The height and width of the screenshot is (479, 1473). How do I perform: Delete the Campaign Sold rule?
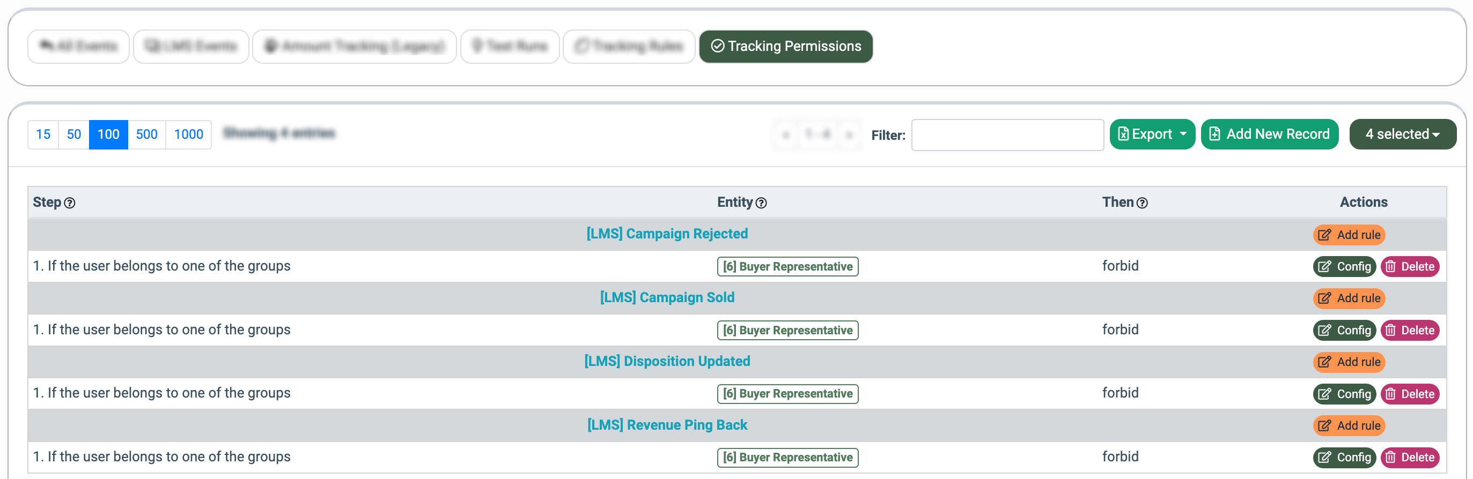point(1410,331)
